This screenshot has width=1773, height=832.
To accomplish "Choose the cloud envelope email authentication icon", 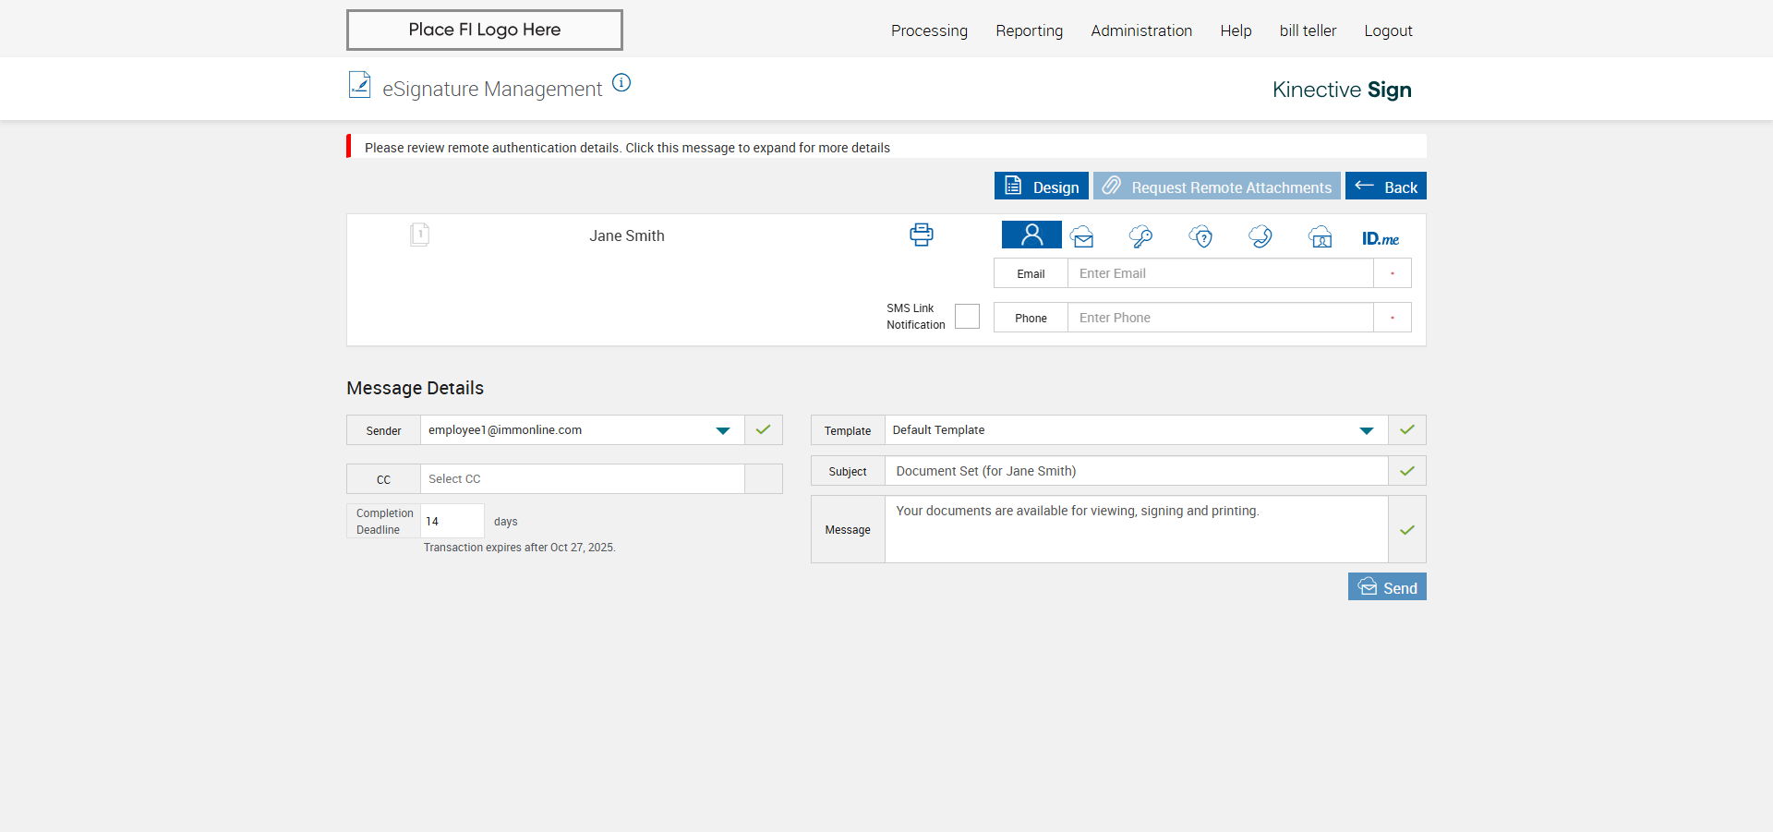I will (x=1082, y=236).
